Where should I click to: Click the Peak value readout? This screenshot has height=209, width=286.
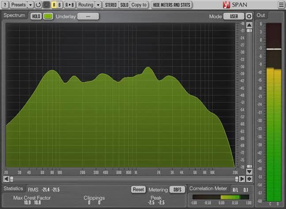pyautogui.click(x=156, y=202)
